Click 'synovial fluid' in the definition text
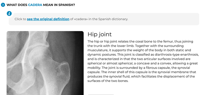Screen dimensions: 203x95 [x=120, y=77]
